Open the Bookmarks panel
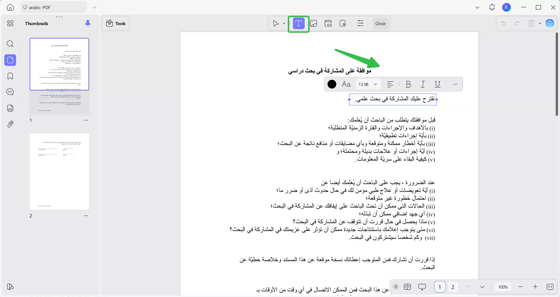Image resolution: width=560 pixels, height=297 pixels. [10, 76]
